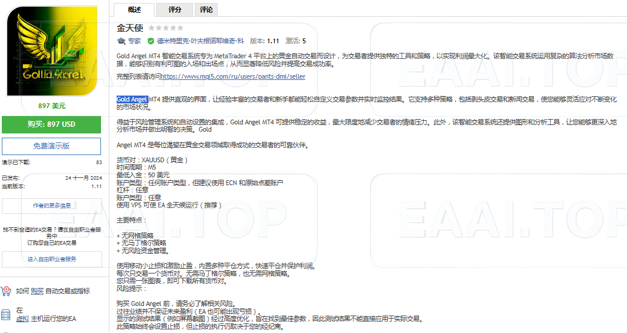Click the 激活: 5 text
Screen dimensions: 627x333
coord(296,41)
